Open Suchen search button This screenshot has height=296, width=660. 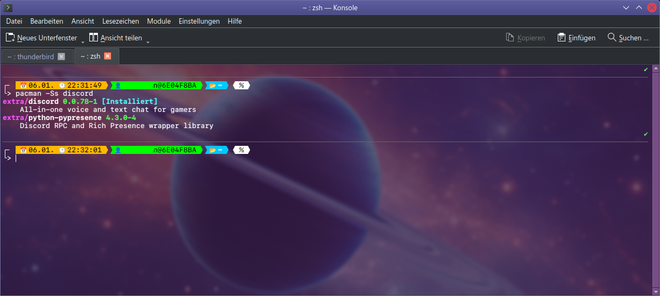[628, 38]
